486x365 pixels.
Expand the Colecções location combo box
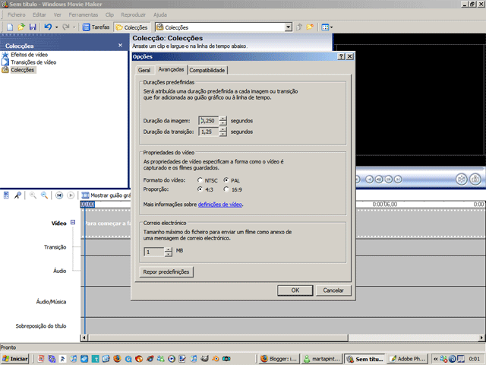click(x=289, y=27)
